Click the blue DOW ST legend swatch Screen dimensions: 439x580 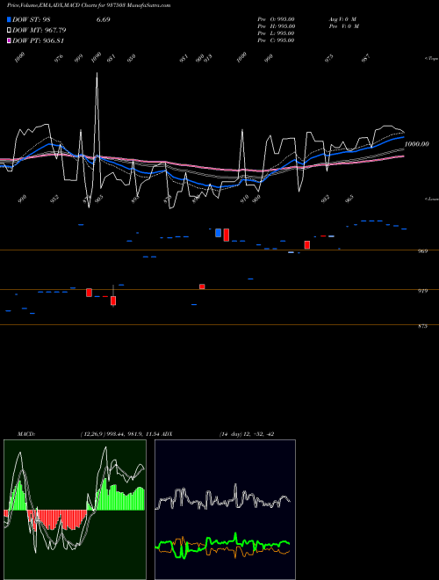point(9,19)
